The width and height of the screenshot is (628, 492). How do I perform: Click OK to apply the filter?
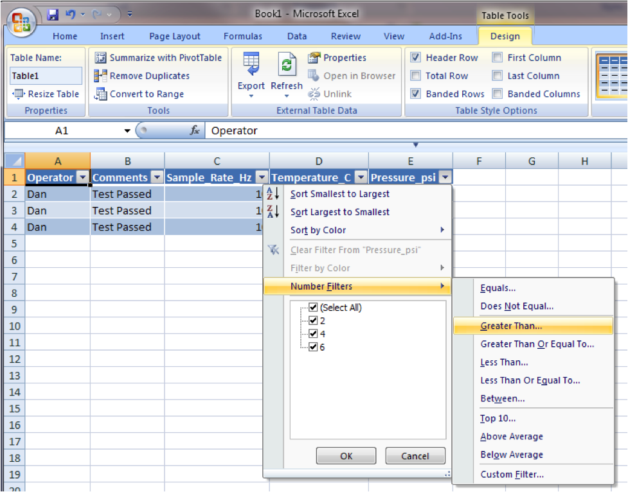pyautogui.click(x=346, y=456)
